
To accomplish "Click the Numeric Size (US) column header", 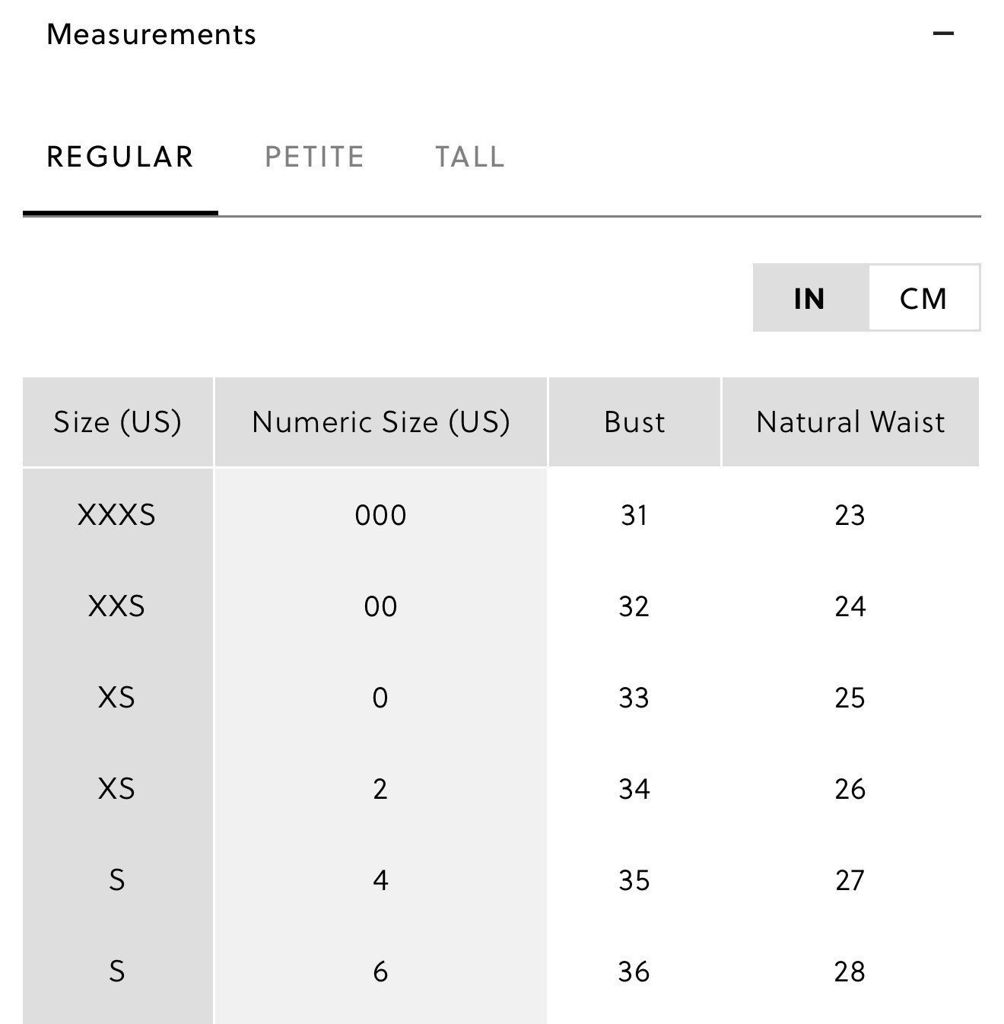I will pos(380,421).
